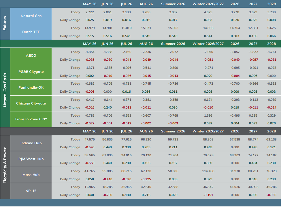This screenshot has width=281, height=207.
Task: Select the Panhandle-OK cell
Action: [x=31, y=88]
